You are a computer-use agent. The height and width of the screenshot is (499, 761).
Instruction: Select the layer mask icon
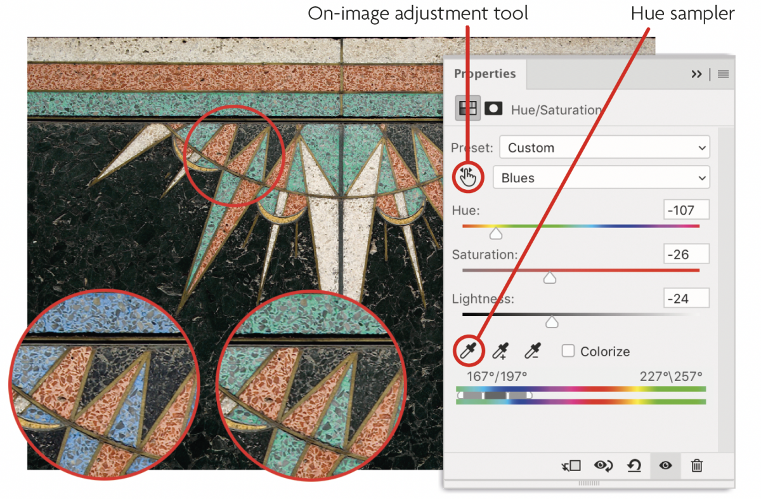click(493, 109)
